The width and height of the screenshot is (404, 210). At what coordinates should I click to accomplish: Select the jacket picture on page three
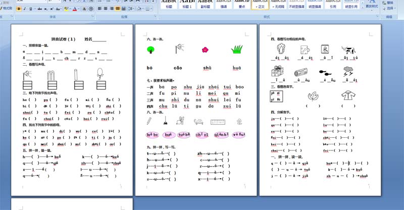pos(348,95)
